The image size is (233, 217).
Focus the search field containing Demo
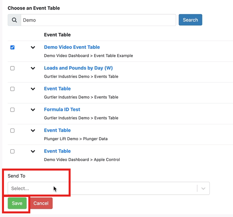pyautogui.click(x=99, y=20)
